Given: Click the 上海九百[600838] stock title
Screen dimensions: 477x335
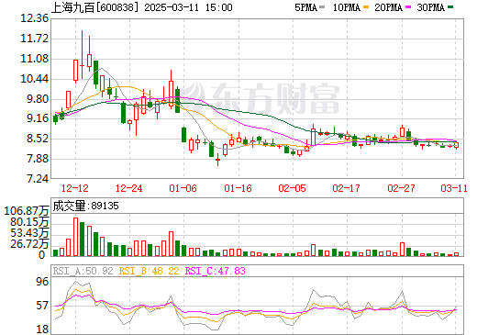Looking at the screenshot, I should point(93,7).
